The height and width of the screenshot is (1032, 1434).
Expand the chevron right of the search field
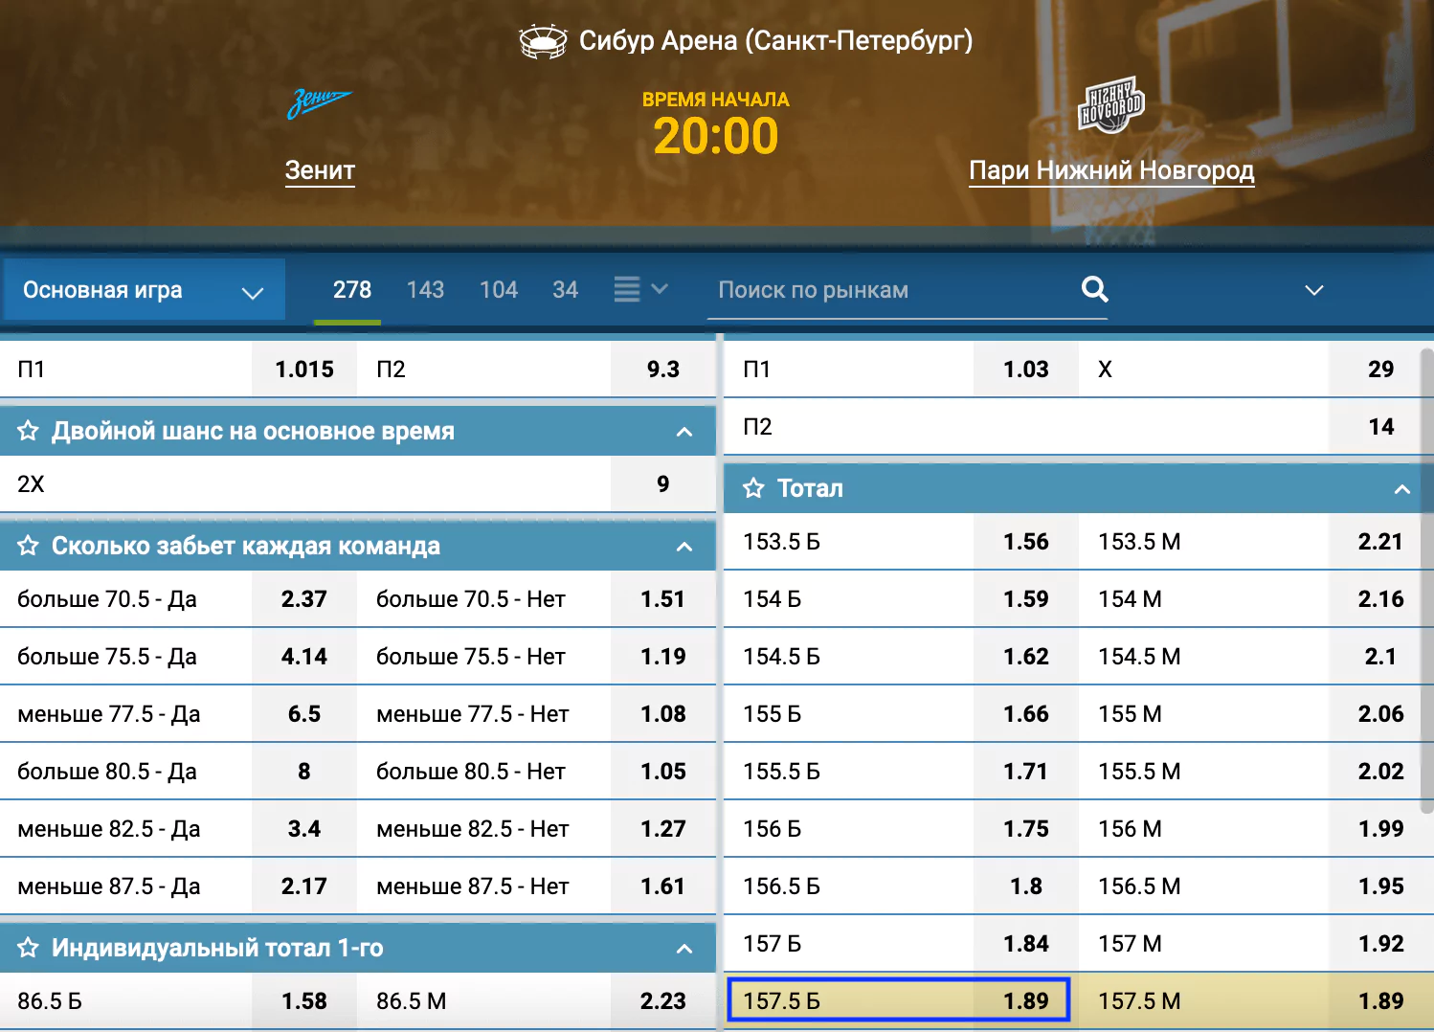tap(1314, 290)
